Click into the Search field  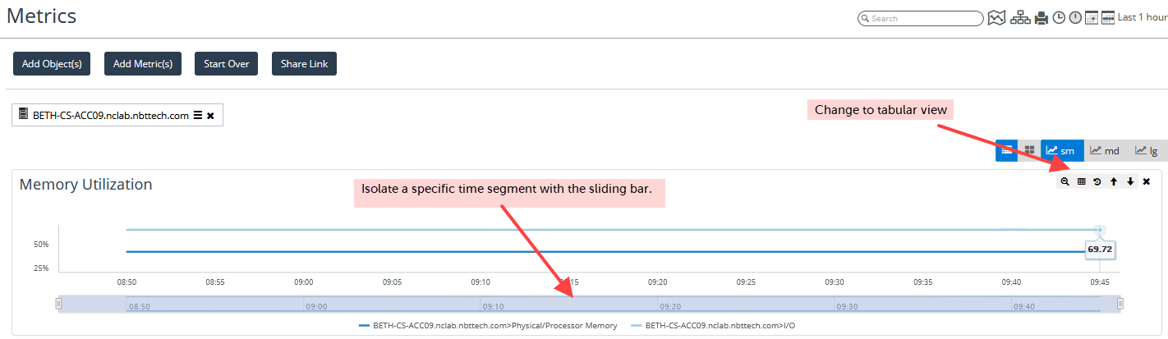point(924,18)
